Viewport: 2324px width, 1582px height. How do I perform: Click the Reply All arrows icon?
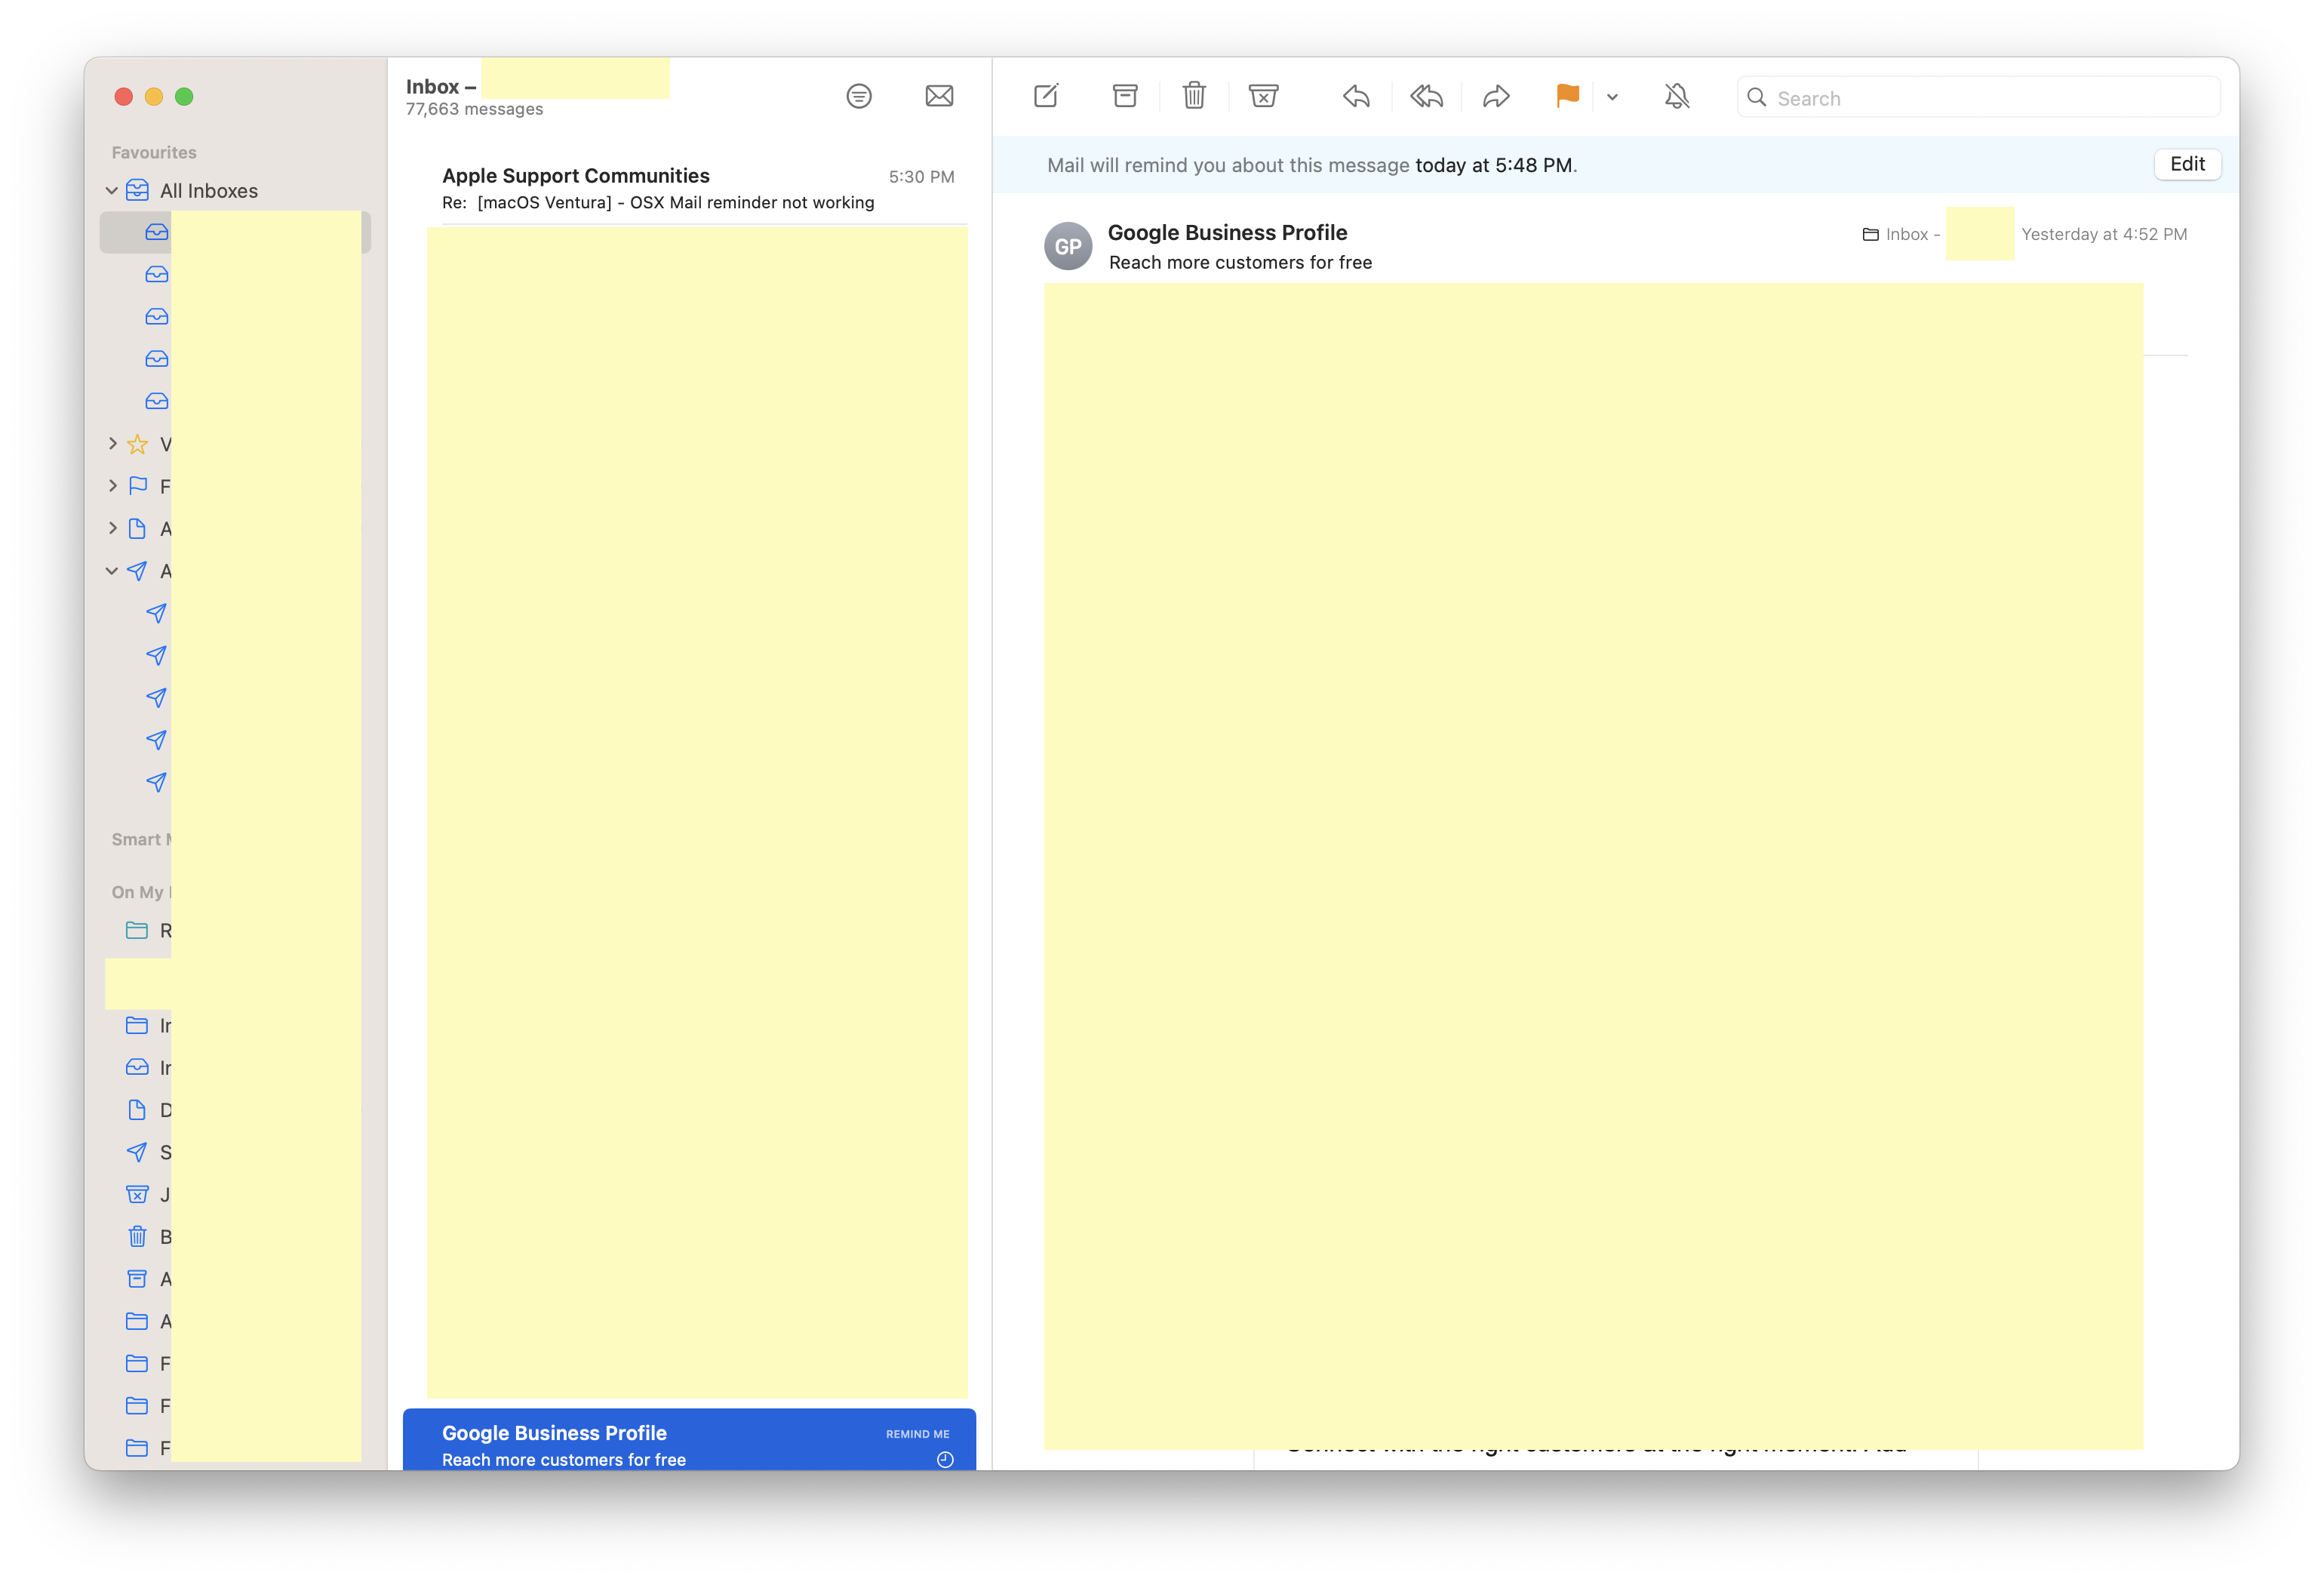click(1426, 96)
